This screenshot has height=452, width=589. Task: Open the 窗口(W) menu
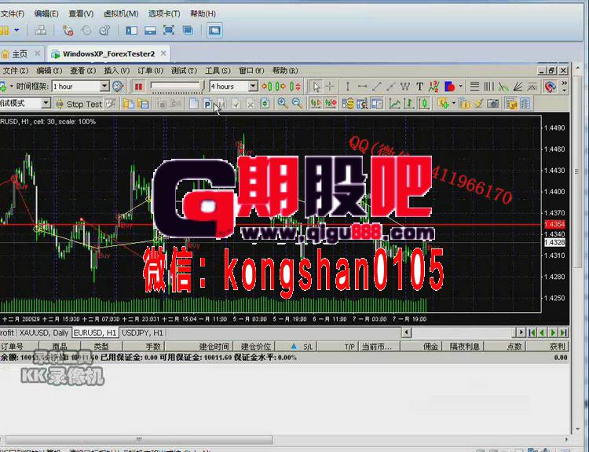[x=251, y=71]
